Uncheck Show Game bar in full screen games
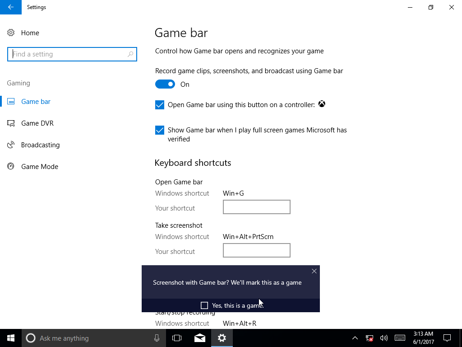 pyautogui.click(x=160, y=130)
